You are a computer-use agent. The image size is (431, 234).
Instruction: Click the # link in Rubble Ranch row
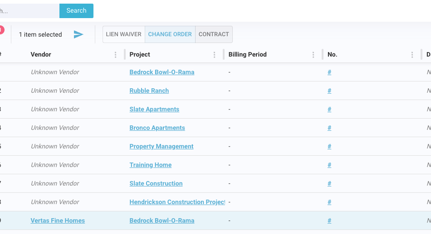[x=329, y=91]
